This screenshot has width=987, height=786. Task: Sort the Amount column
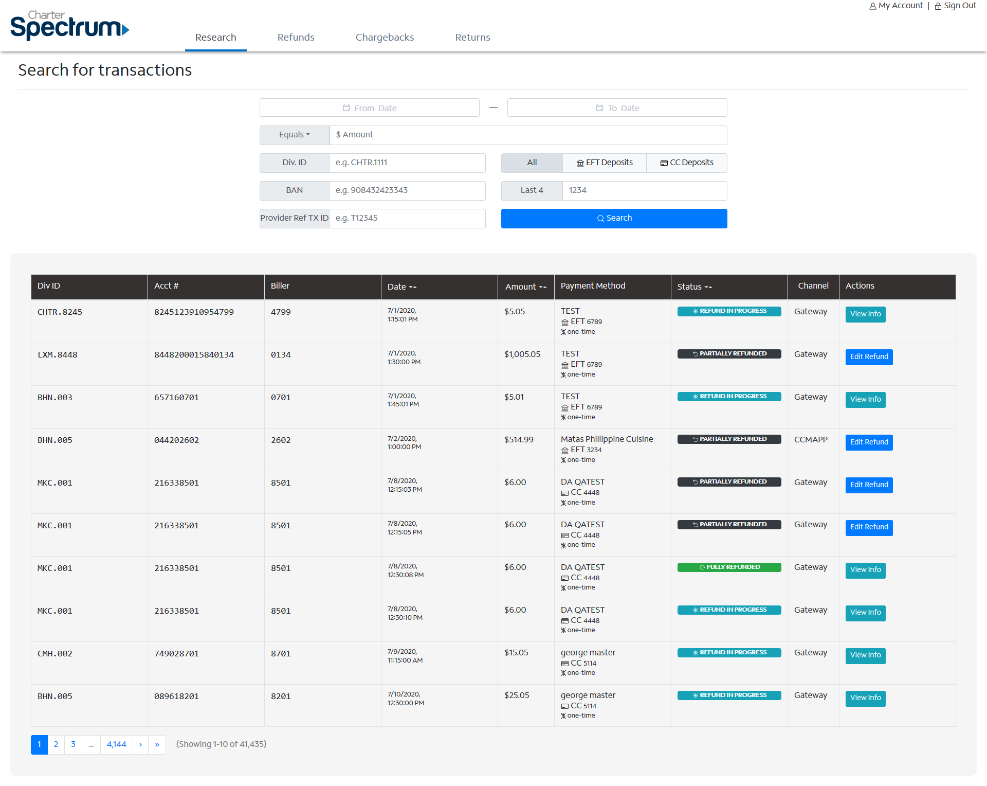[542, 287]
